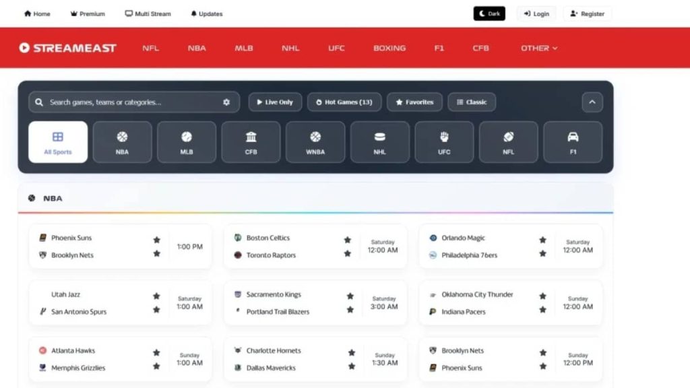The height and width of the screenshot is (388, 690).
Task: Open the Orlando Magic game card
Action: click(511, 247)
